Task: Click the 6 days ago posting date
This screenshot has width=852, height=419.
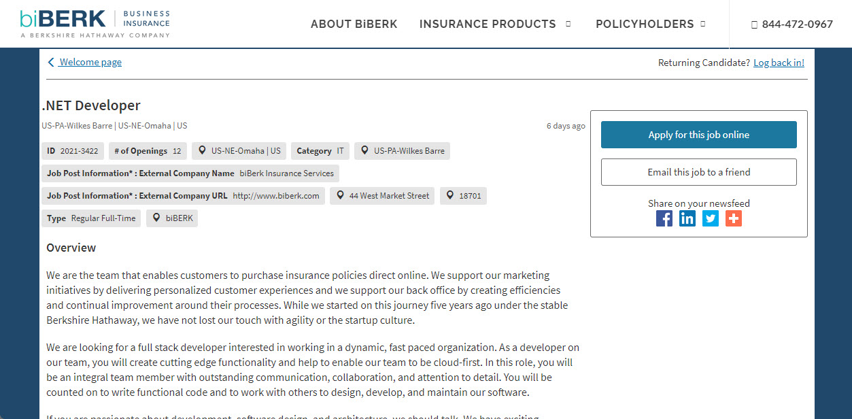Action: click(x=566, y=126)
